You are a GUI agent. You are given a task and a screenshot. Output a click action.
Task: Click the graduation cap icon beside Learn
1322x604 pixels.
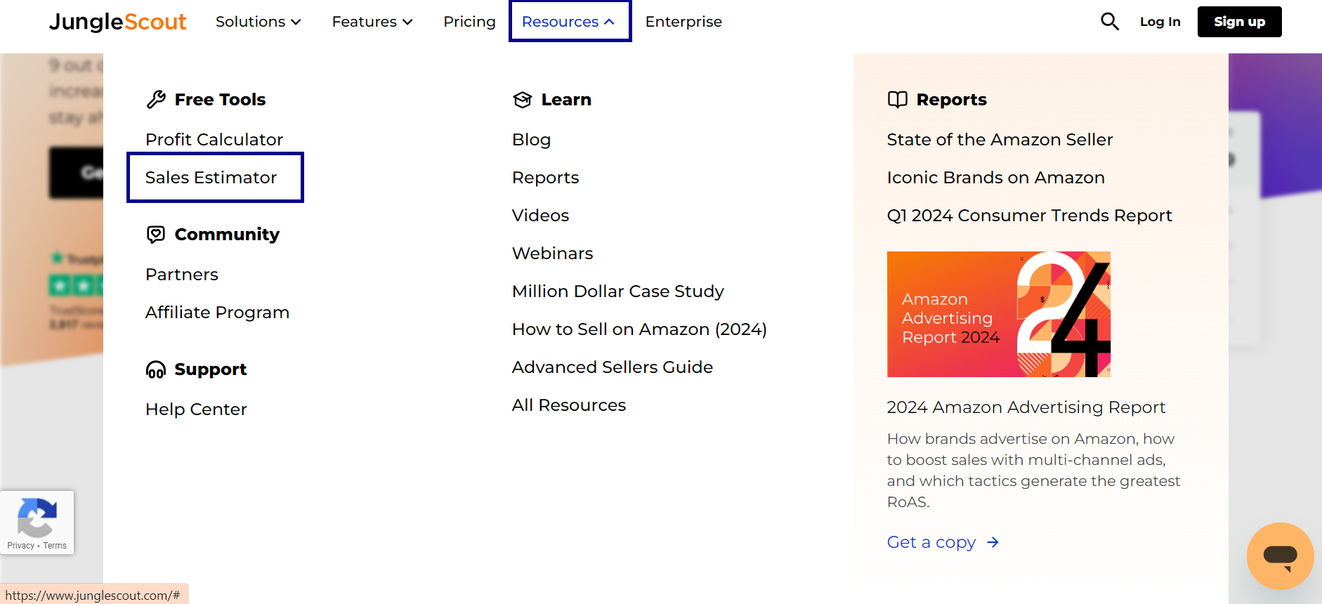click(x=523, y=100)
